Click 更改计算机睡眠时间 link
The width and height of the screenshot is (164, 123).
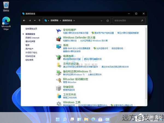(93, 59)
